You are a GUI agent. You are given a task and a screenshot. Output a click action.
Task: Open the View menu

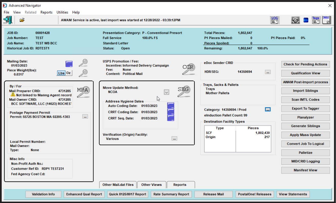17,12
